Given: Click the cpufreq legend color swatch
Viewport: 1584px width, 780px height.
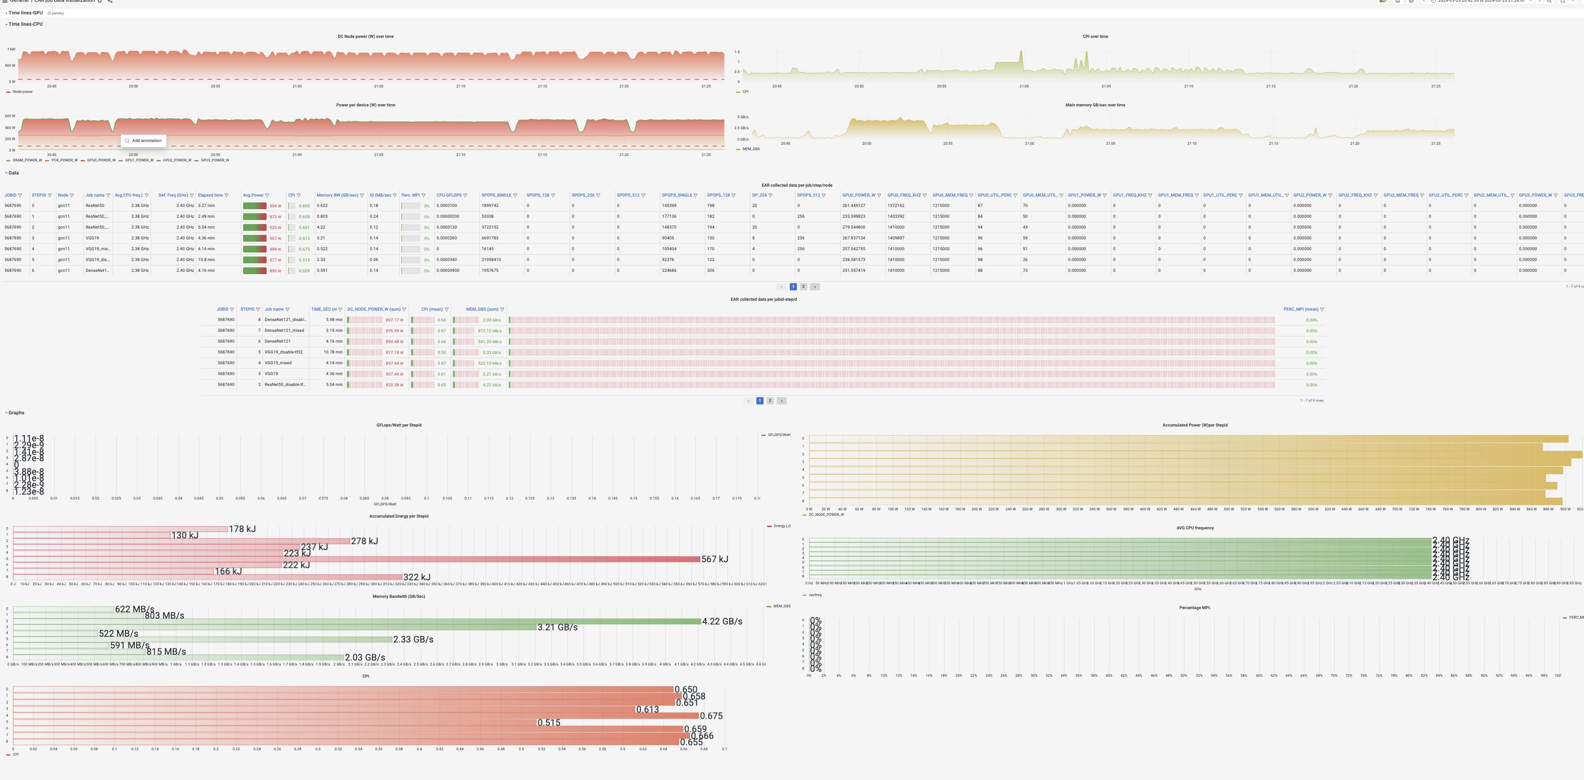Looking at the screenshot, I should click(805, 595).
